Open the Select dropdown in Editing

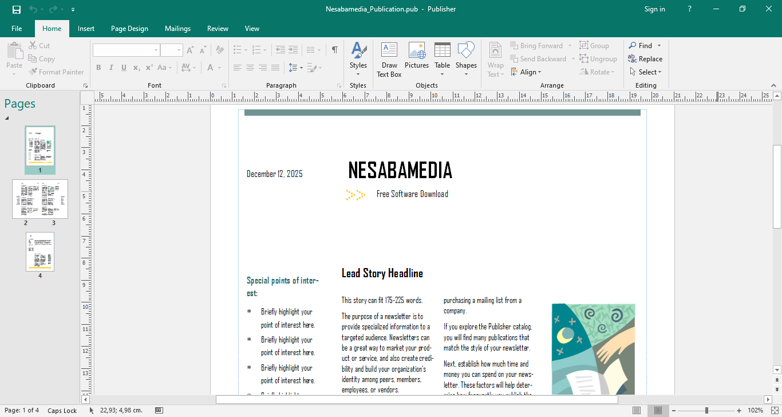646,72
